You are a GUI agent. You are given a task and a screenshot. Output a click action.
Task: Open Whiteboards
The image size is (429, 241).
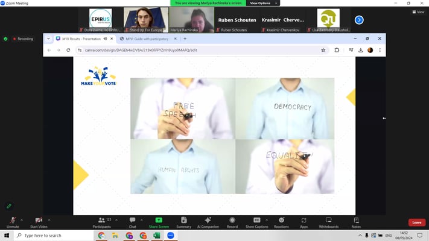[329, 222]
